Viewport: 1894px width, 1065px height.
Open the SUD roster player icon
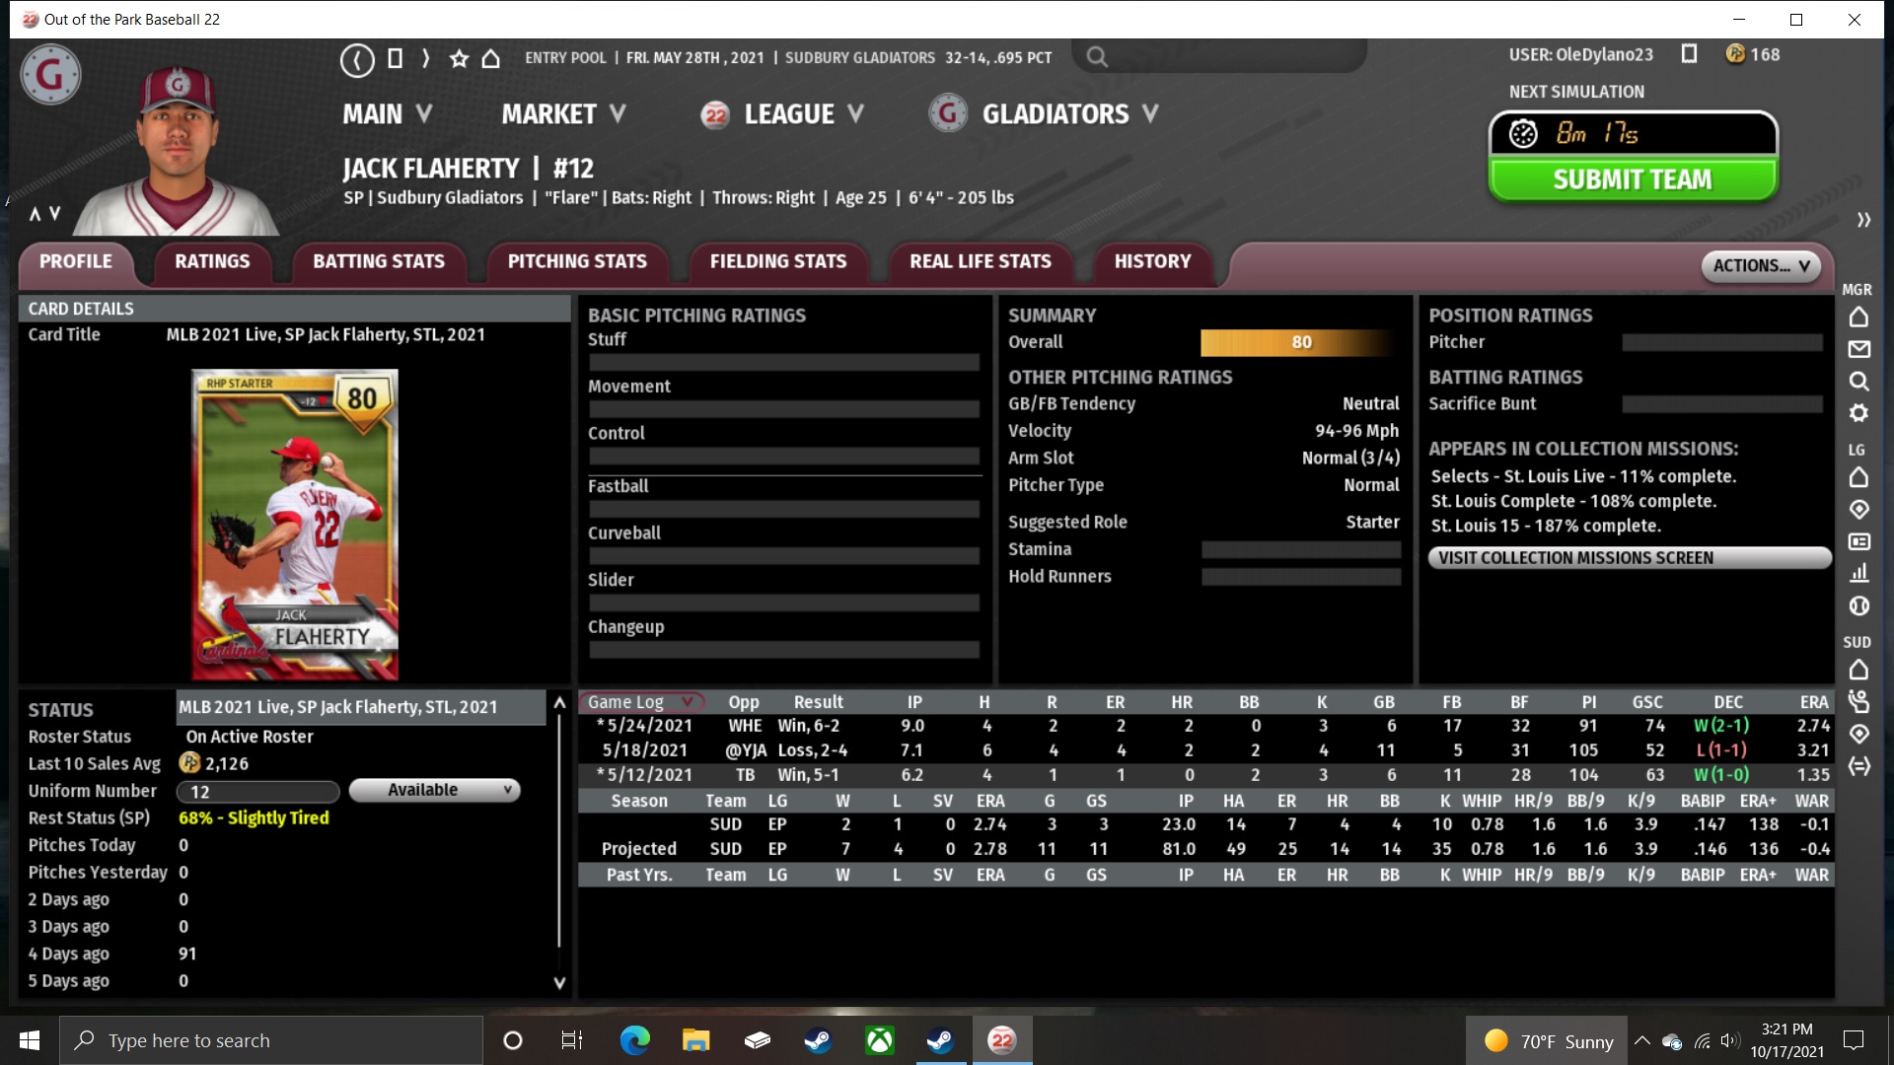coord(1858,702)
